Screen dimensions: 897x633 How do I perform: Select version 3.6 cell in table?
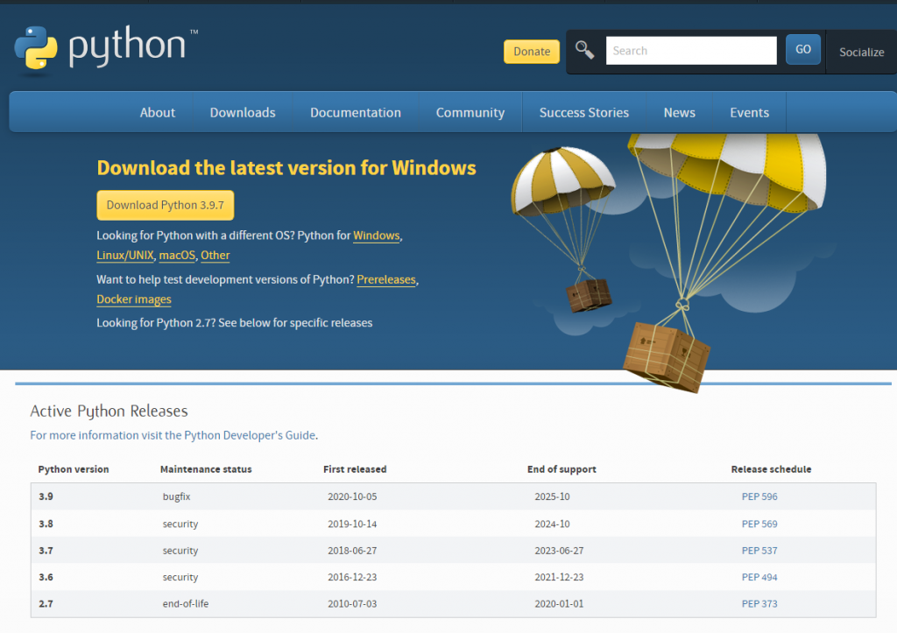click(46, 578)
